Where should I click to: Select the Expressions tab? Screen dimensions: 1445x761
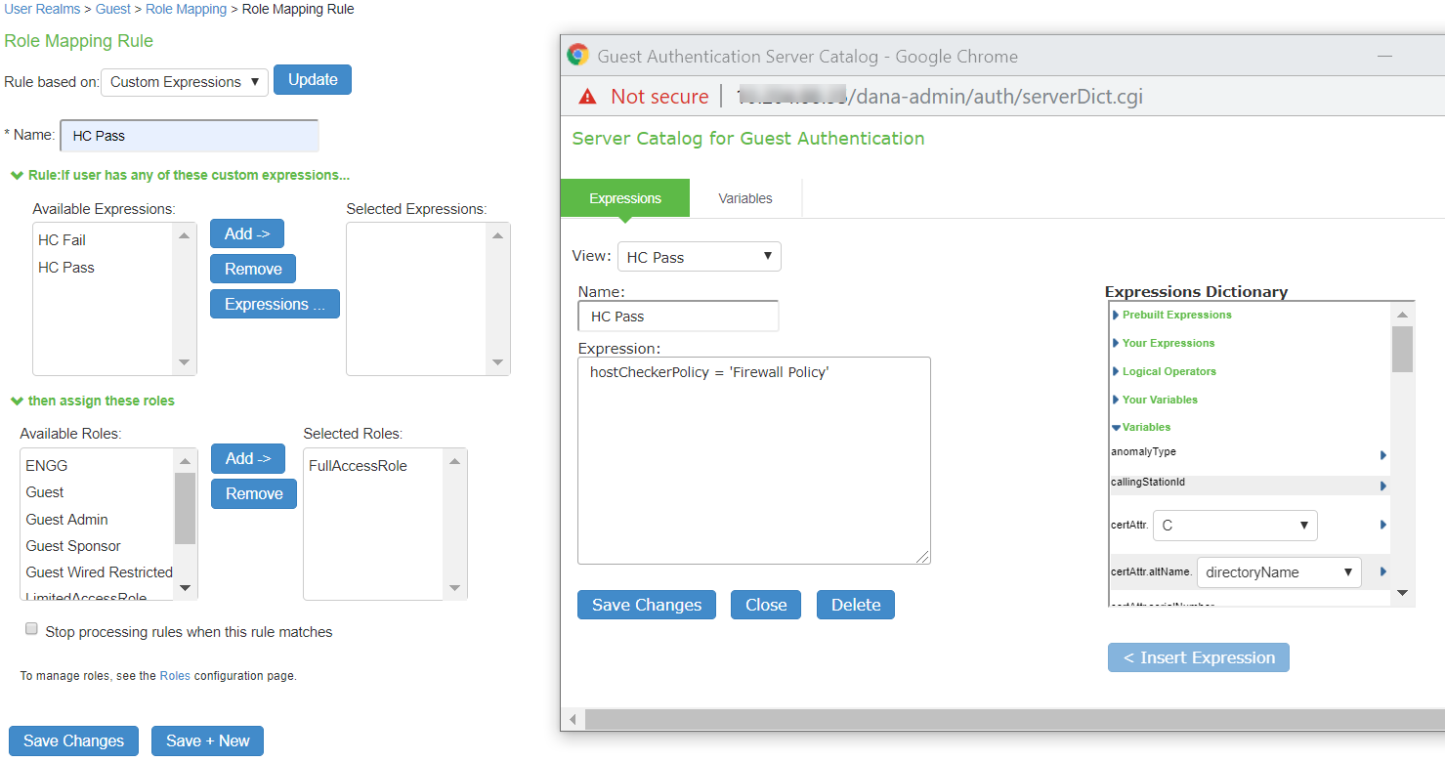(x=625, y=198)
